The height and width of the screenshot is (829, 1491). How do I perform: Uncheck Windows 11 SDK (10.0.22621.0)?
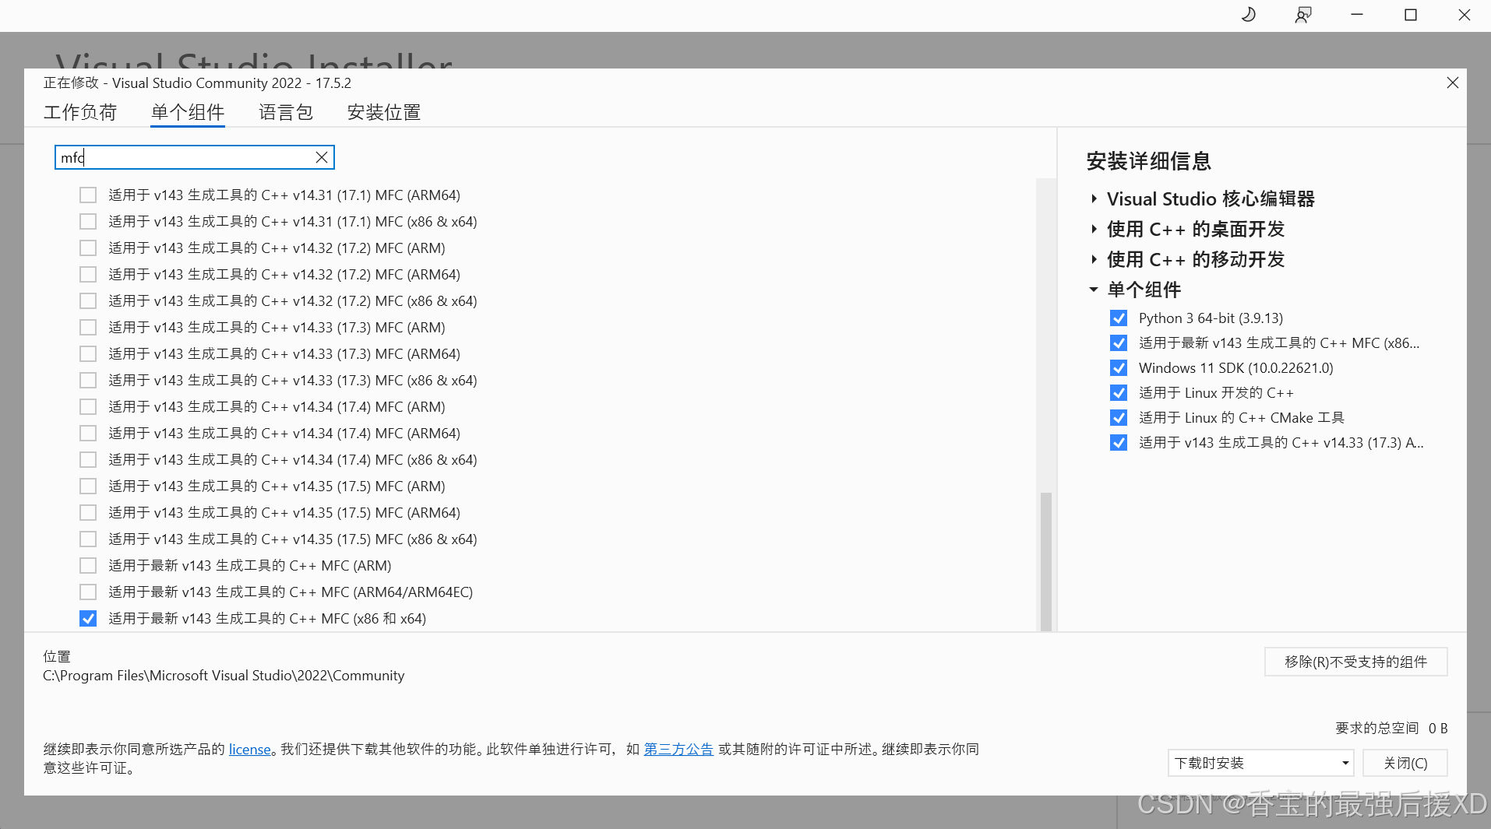[1119, 368]
